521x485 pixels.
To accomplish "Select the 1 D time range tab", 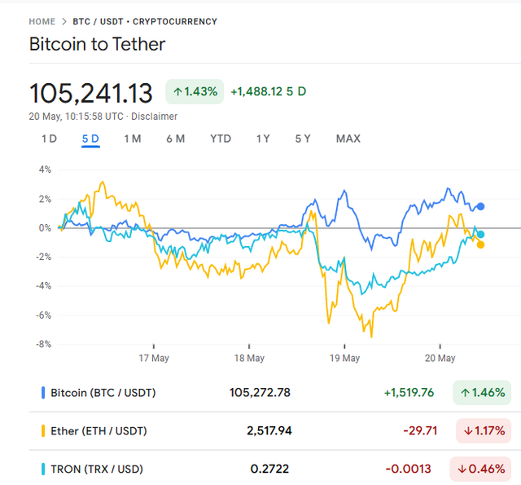I will click(x=49, y=139).
